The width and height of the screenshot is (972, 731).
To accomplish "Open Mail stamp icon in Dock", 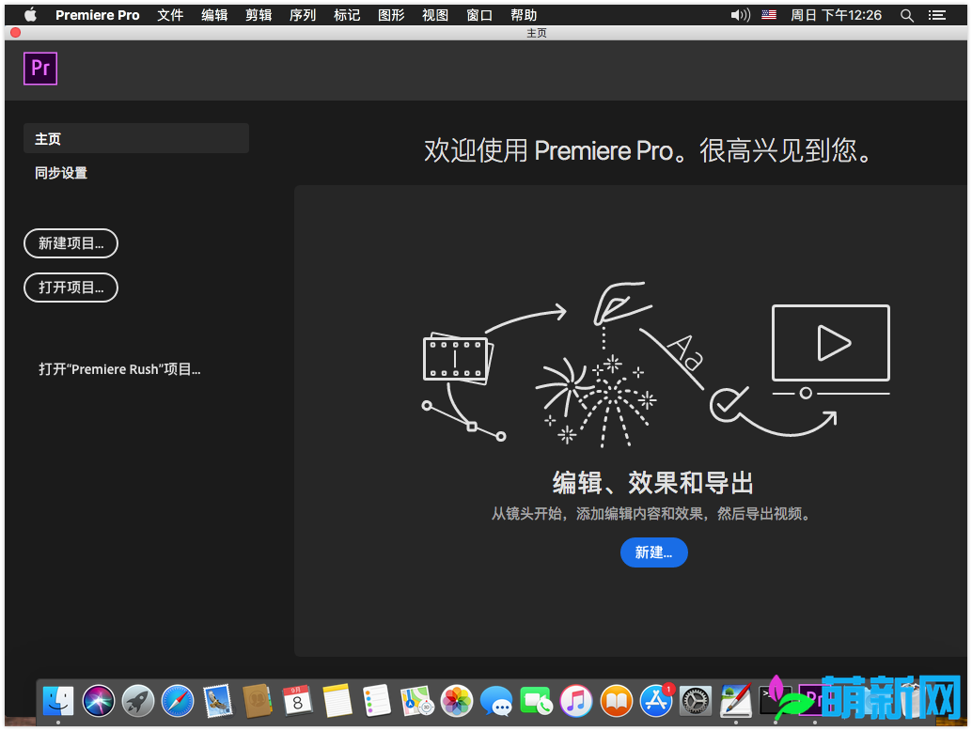I will pyautogui.click(x=217, y=701).
